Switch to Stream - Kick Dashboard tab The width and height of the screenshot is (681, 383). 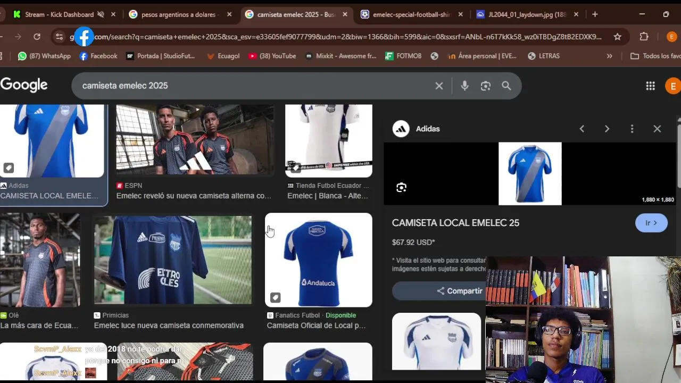pyautogui.click(x=64, y=14)
